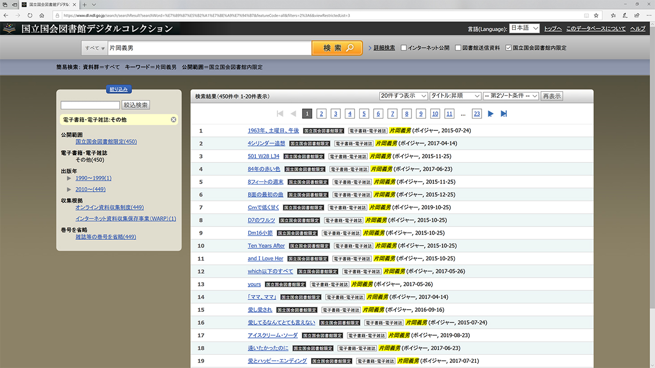
Task: Go to results page 5
Action: (364, 113)
